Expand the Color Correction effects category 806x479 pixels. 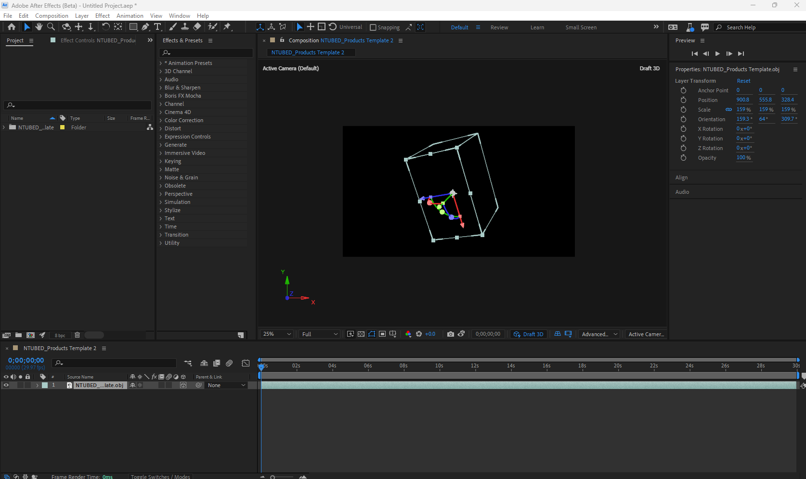tap(184, 120)
